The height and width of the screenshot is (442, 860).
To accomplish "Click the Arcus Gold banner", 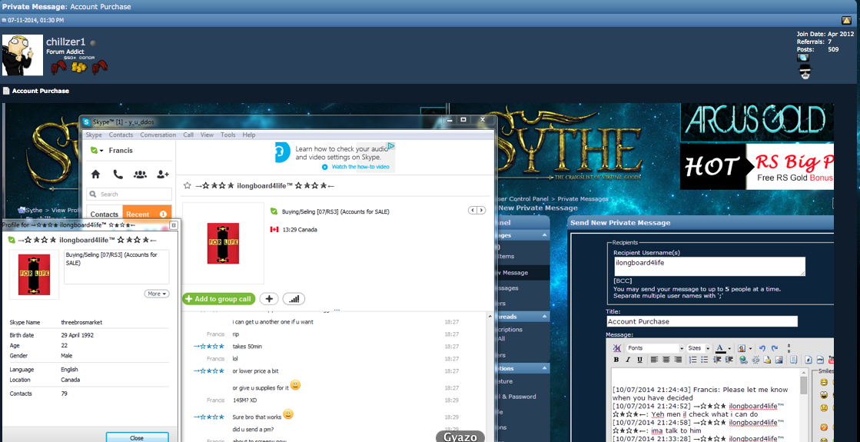I will pyautogui.click(x=757, y=121).
